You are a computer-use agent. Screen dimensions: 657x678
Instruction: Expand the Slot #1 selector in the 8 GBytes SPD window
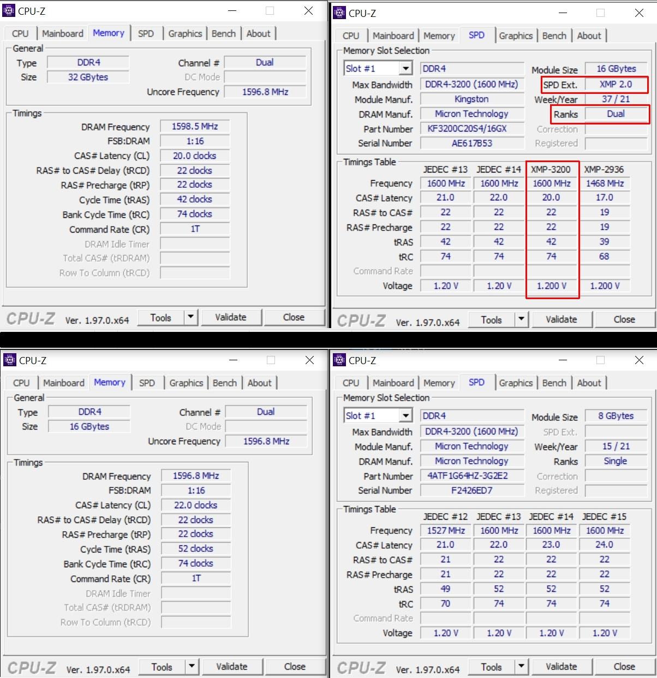[405, 415]
